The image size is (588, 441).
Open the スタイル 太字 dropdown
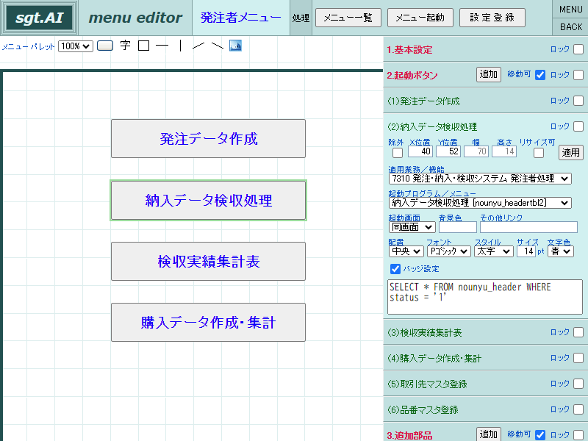point(493,251)
